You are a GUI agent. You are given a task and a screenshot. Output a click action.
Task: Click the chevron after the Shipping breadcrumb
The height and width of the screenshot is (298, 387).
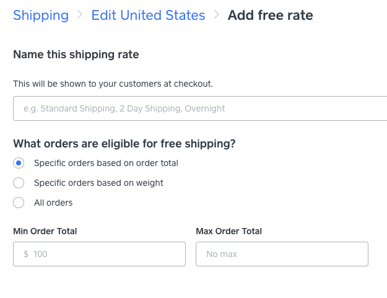coord(80,15)
